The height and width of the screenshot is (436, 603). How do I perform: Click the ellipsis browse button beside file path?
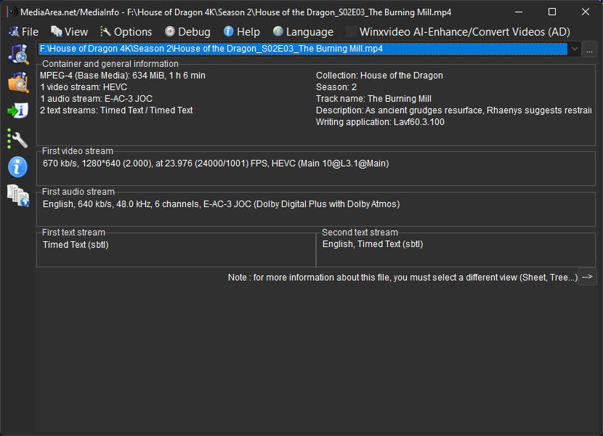point(589,49)
